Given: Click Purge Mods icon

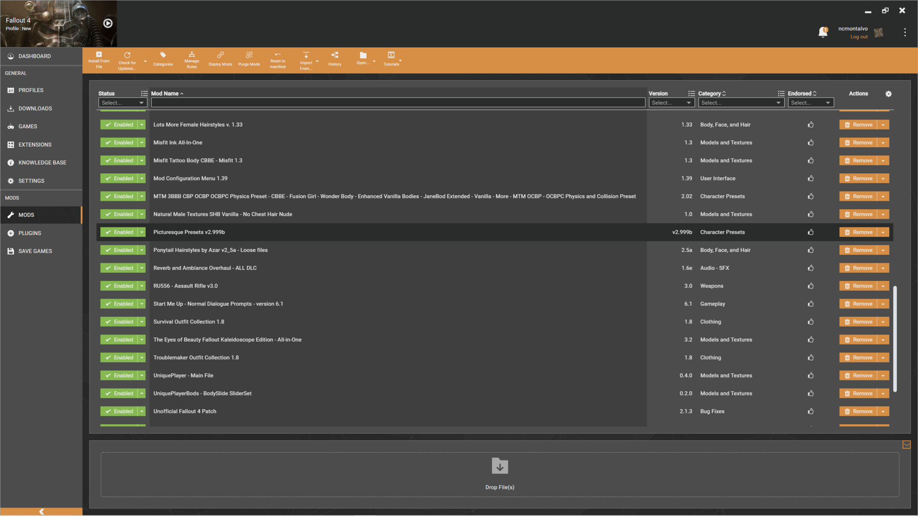Looking at the screenshot, I should (249, 55).
